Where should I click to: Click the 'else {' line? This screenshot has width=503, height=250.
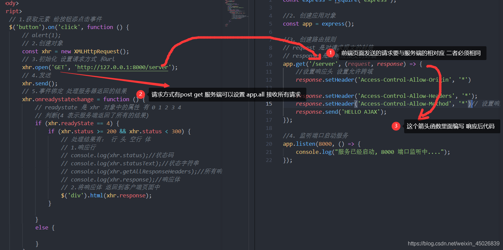click(45, 228)
